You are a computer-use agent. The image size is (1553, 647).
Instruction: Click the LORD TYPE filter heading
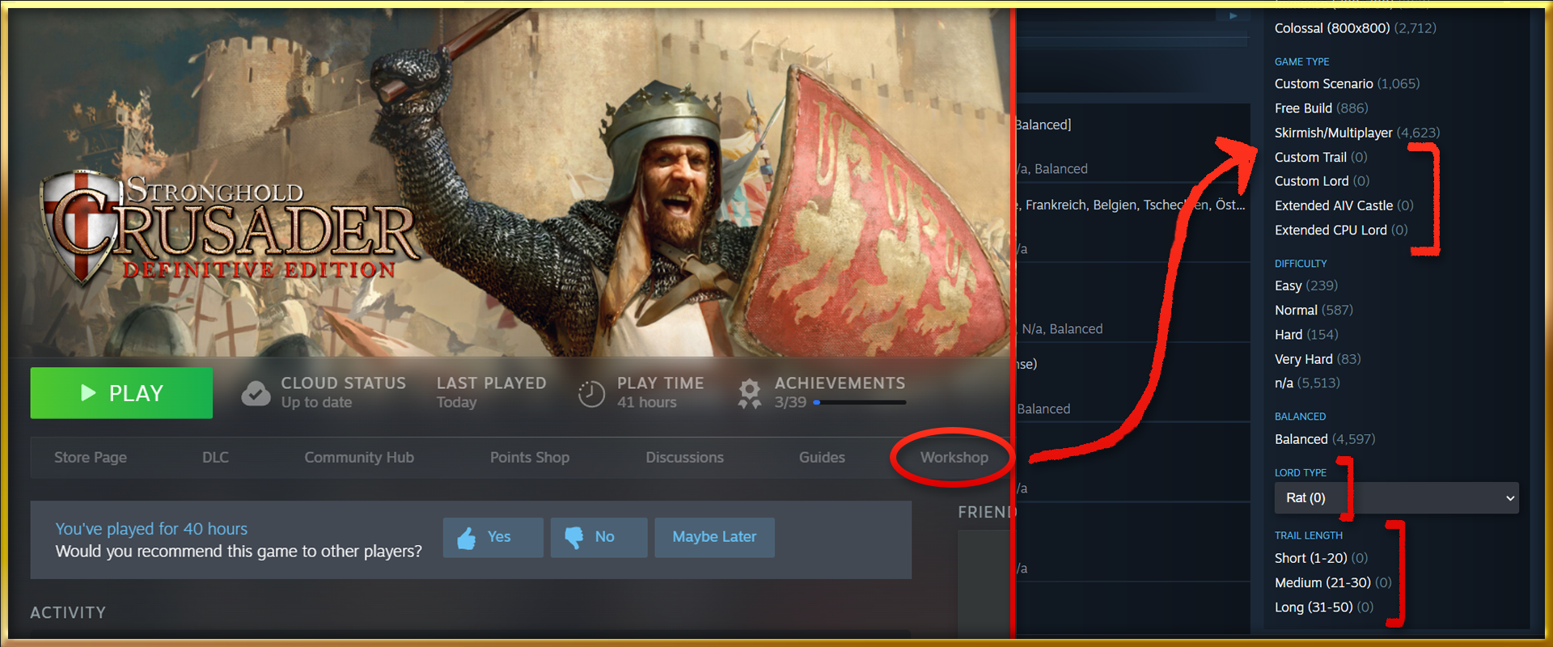click(x=1301, y=473)
